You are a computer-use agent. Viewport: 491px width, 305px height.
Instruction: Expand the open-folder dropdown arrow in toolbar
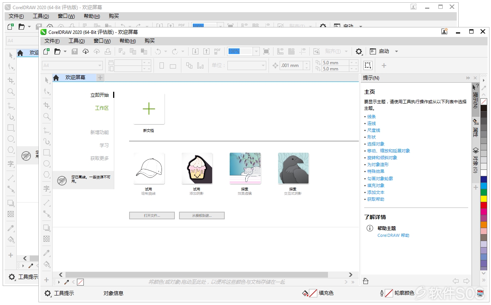[x=65, y=51]
